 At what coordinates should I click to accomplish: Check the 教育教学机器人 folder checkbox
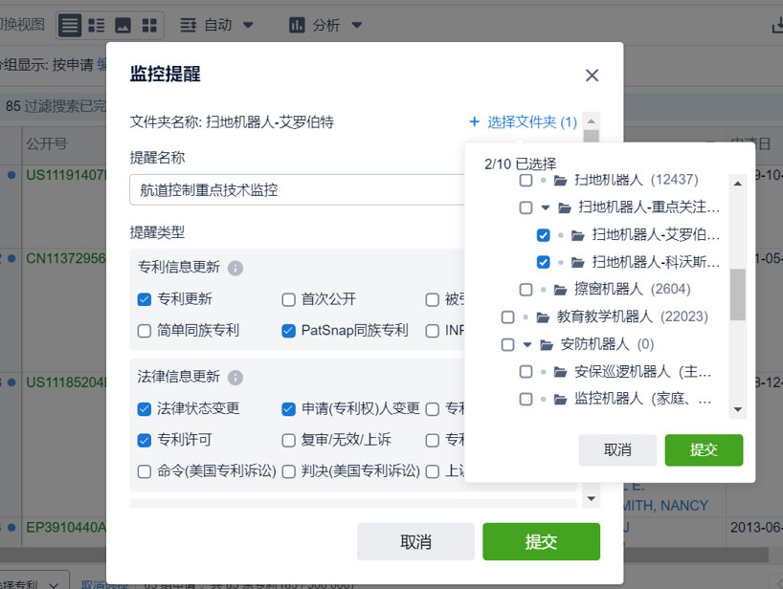508,316
